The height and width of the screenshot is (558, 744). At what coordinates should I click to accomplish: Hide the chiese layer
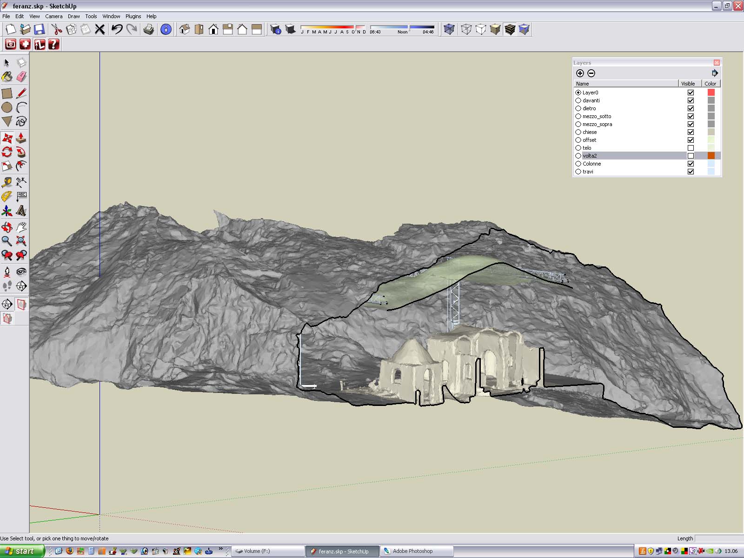pos(691,132)
